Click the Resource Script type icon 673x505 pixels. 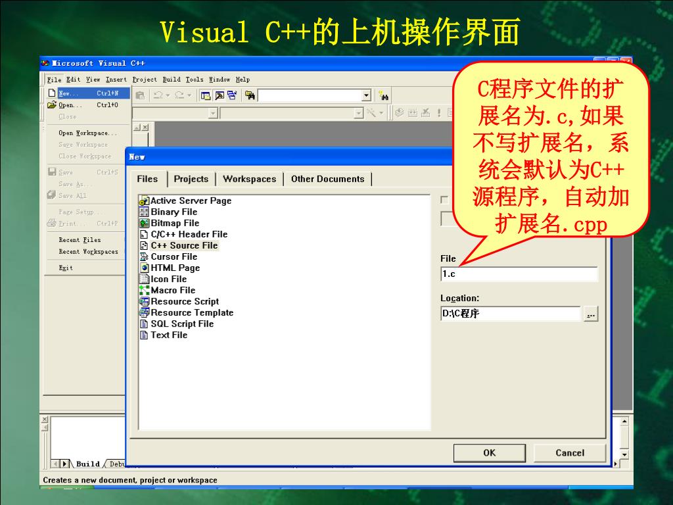coord(144,301)
